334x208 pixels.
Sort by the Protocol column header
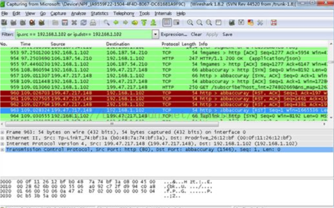(171, 44)
